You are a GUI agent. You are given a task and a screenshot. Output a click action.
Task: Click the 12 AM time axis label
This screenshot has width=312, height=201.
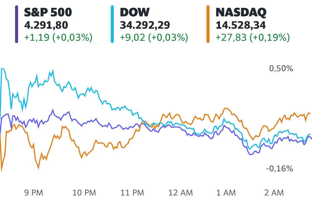point(180,193)
